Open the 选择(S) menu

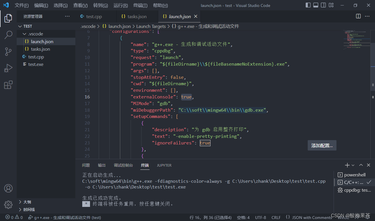[x=61, y=5]
